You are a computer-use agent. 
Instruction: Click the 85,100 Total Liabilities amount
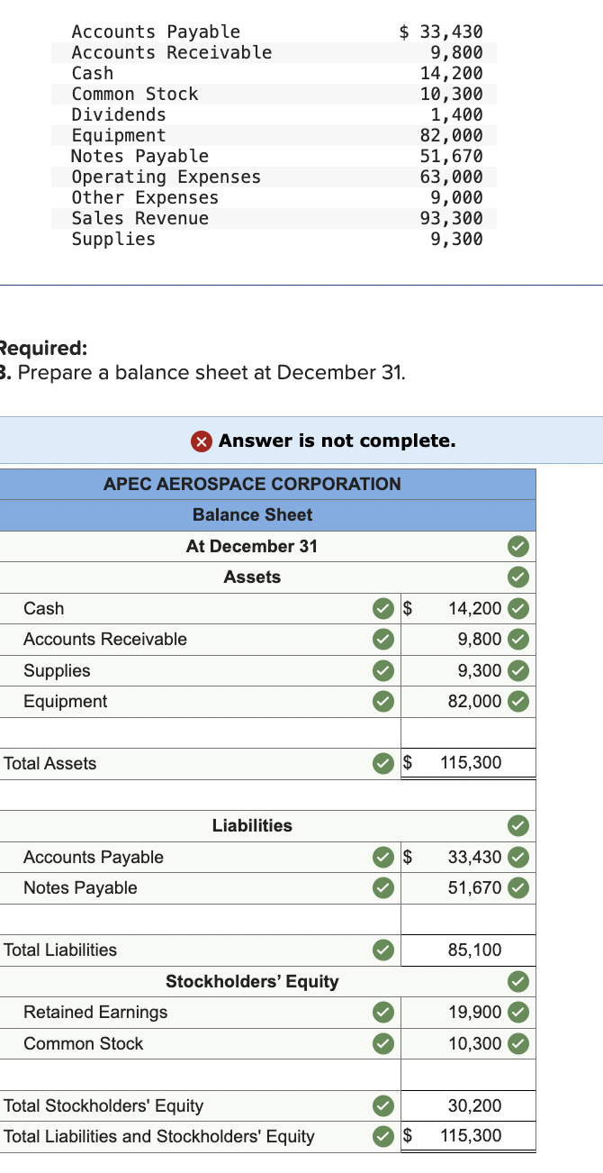(x=468, y=950)
